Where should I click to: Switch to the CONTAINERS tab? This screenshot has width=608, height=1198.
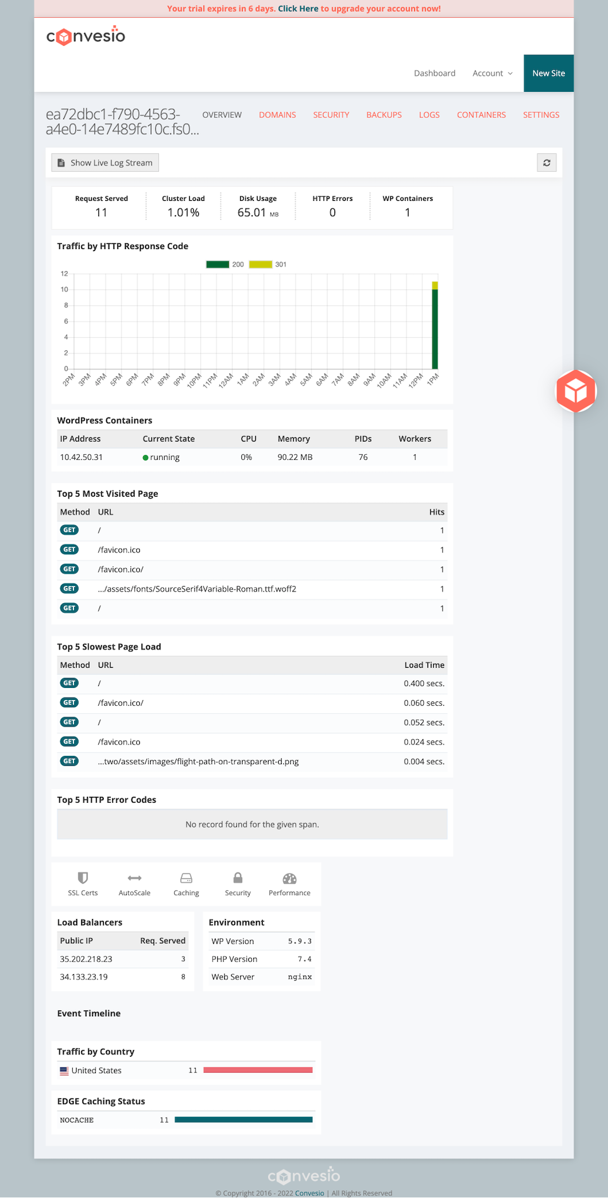tap(481, 115)
